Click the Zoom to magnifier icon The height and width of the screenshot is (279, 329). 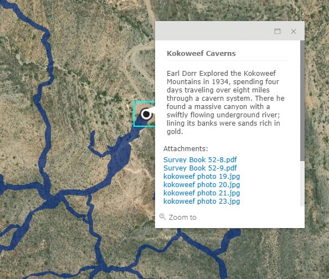163,216
